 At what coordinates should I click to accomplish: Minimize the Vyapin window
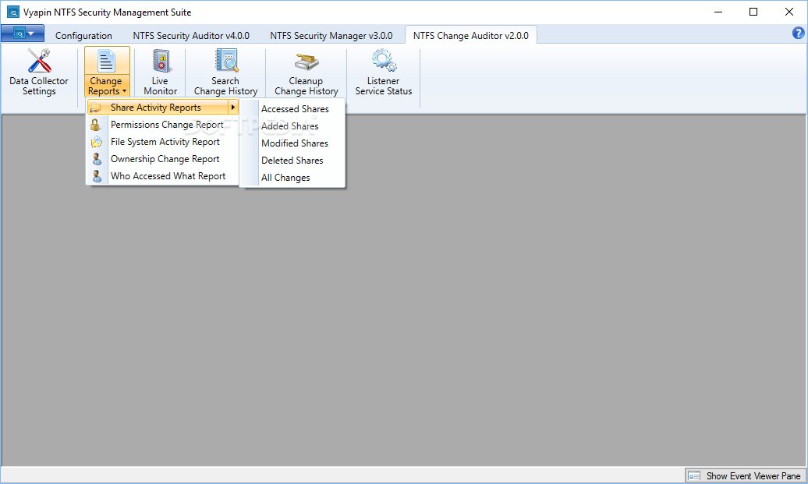point(718,12)
